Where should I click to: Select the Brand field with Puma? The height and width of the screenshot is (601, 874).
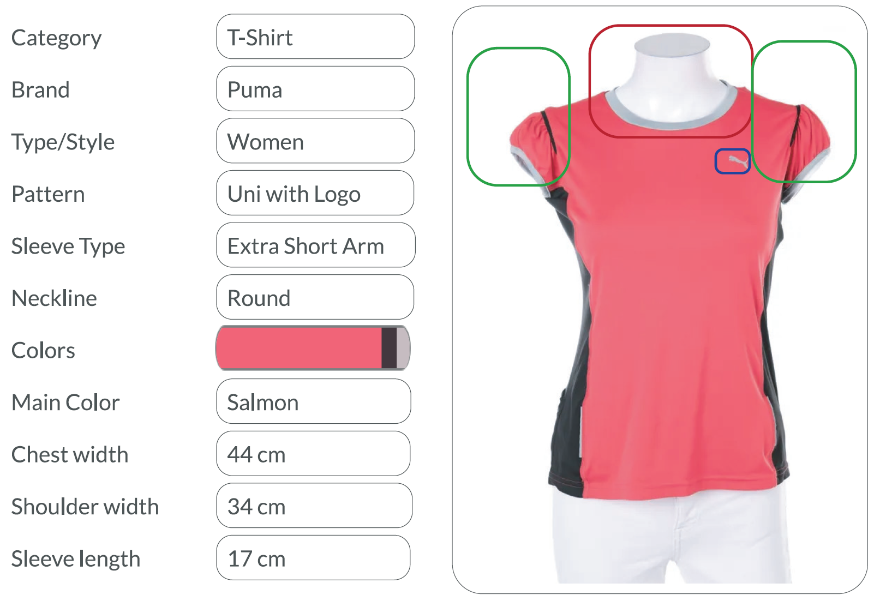(315, 89)
